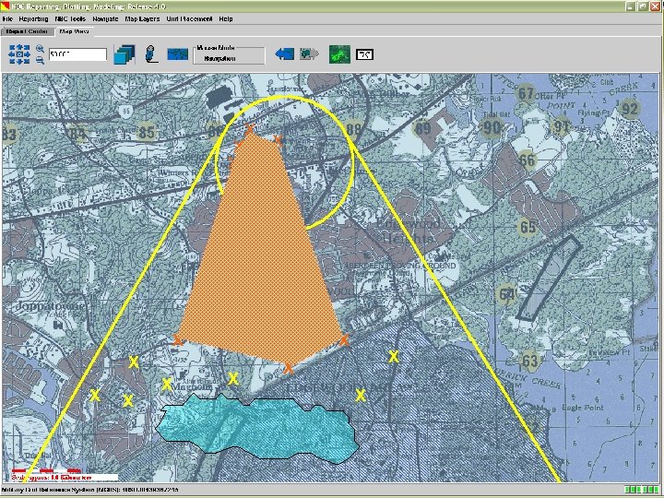Open the File menu
Viewport: 664px width, 498px height.
click(7, 19)
